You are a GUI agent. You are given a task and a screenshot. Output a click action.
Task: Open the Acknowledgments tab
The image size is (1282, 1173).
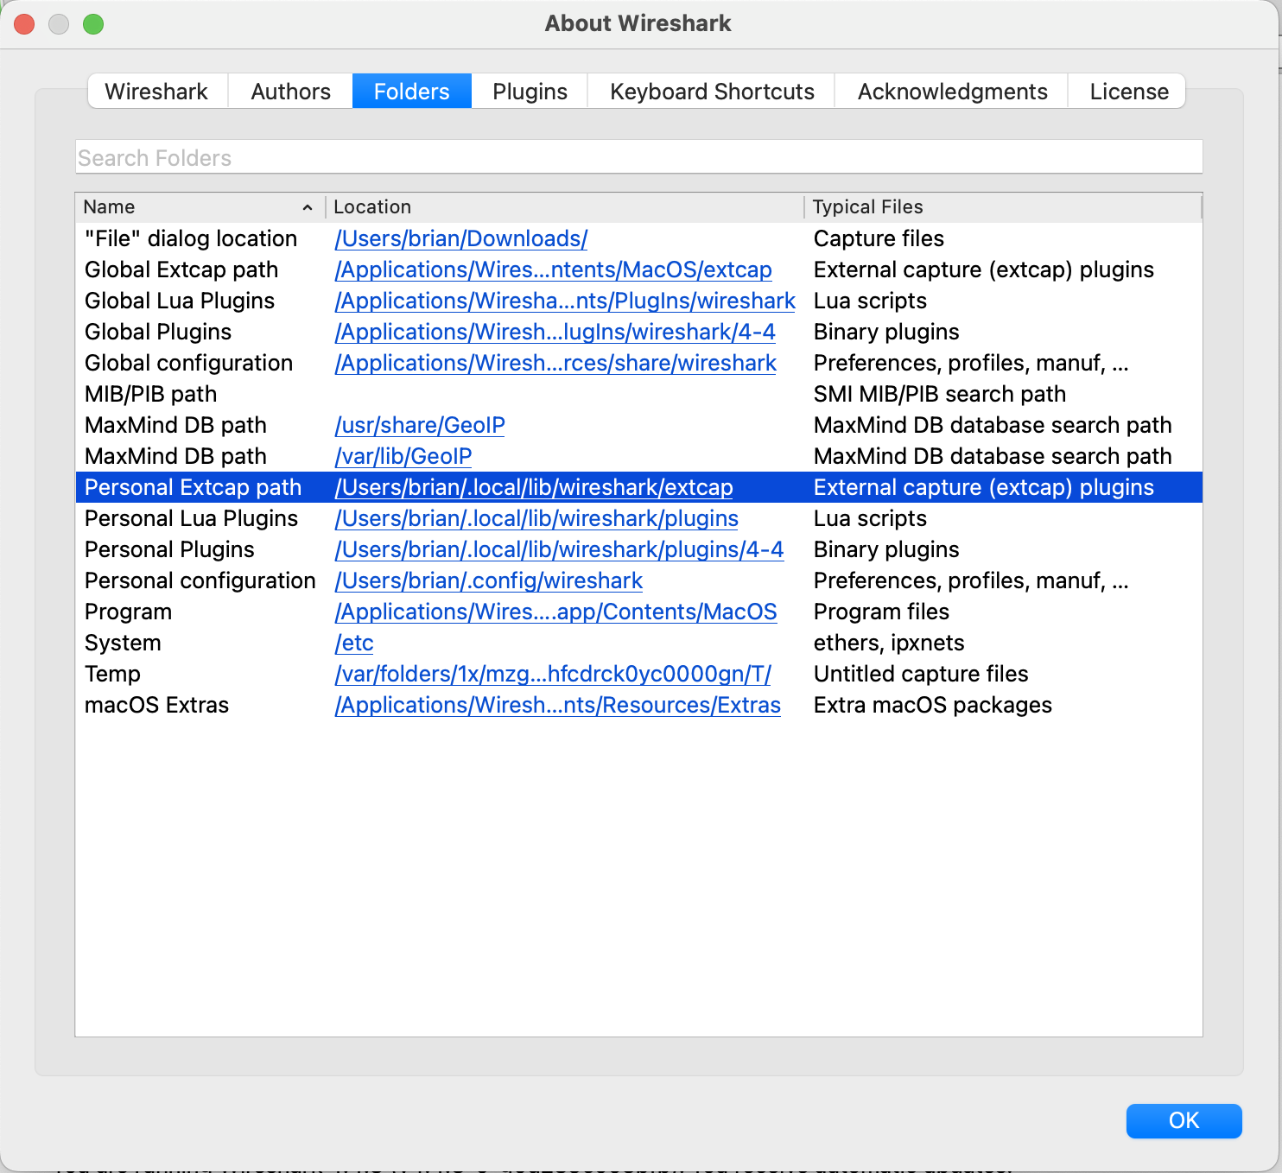pyautogui.click(x=952, y=92)
